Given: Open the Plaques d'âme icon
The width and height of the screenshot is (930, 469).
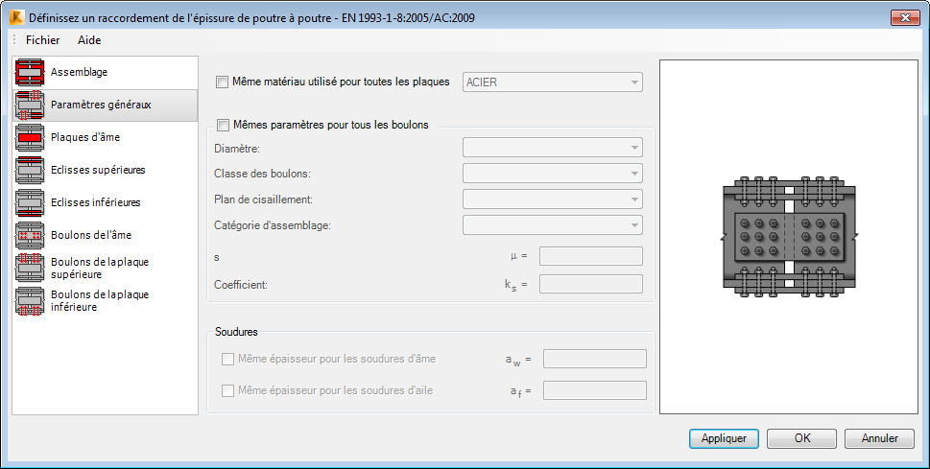Looking at the screenshot, I should point(30,137).
